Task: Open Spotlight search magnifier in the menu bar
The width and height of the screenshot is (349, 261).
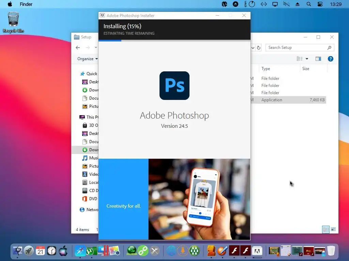Action: point(309,4)
